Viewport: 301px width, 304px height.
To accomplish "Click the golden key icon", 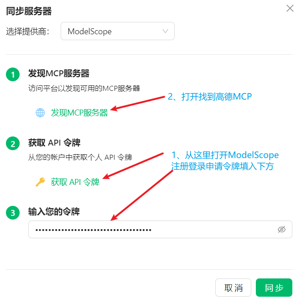I will (40, 182).
